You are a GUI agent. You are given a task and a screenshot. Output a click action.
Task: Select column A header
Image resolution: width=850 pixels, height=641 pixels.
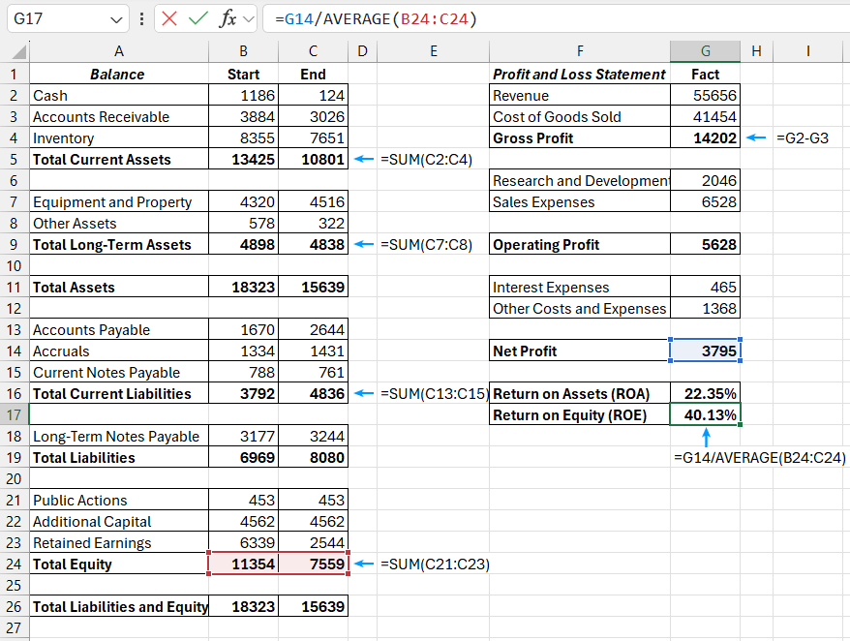pyautogui.click(x=119, y=50)
